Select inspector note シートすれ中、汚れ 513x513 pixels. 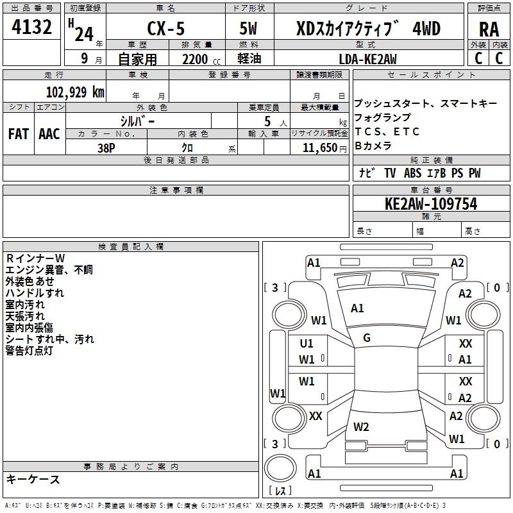(50, 339)
